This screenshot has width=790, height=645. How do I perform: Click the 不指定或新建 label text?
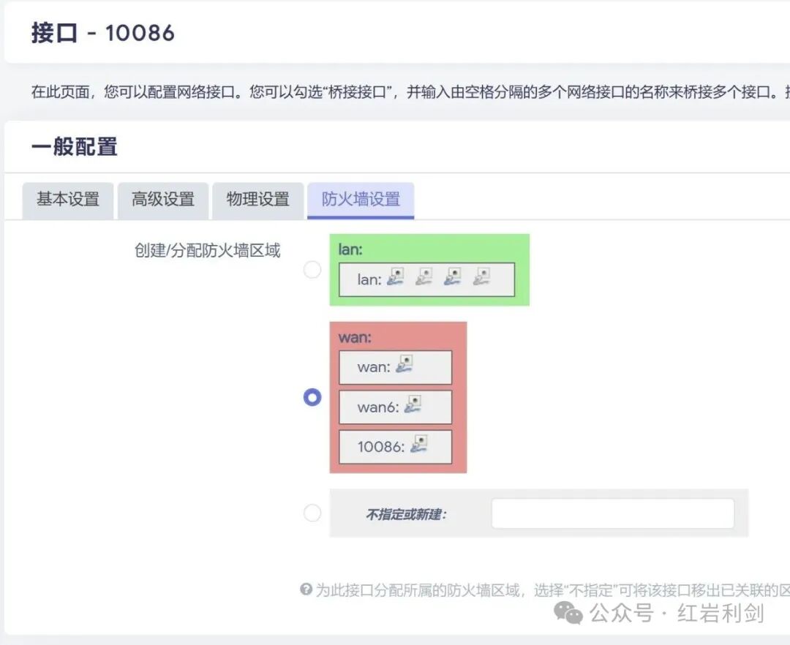(x=406, y=514)
